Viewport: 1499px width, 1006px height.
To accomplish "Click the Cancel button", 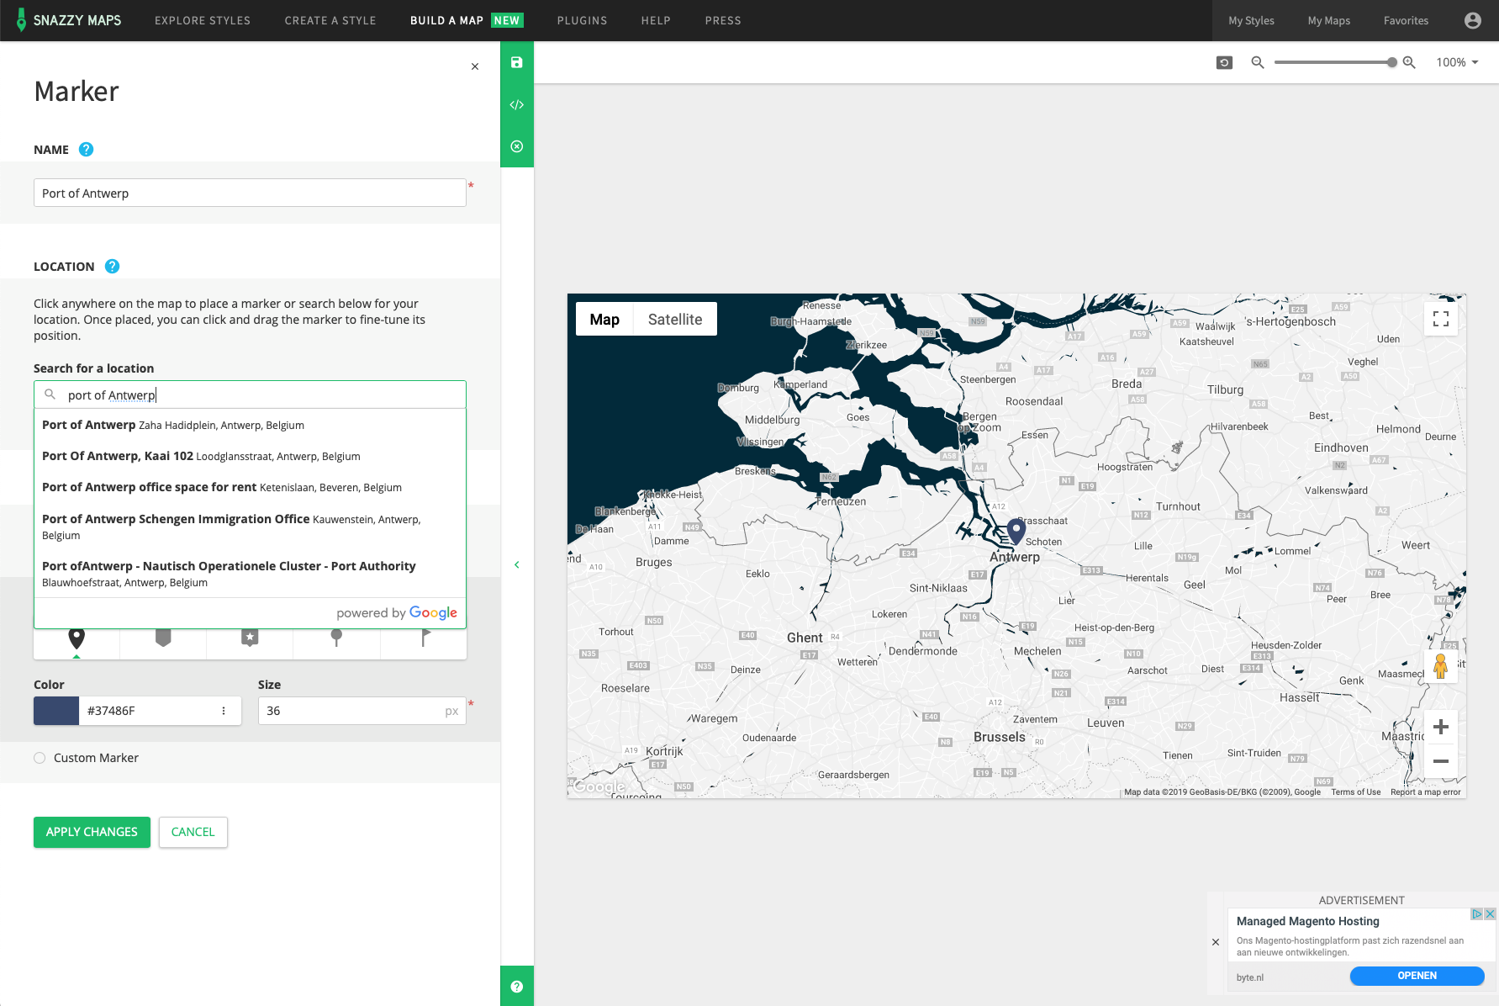I will (193, 832).
